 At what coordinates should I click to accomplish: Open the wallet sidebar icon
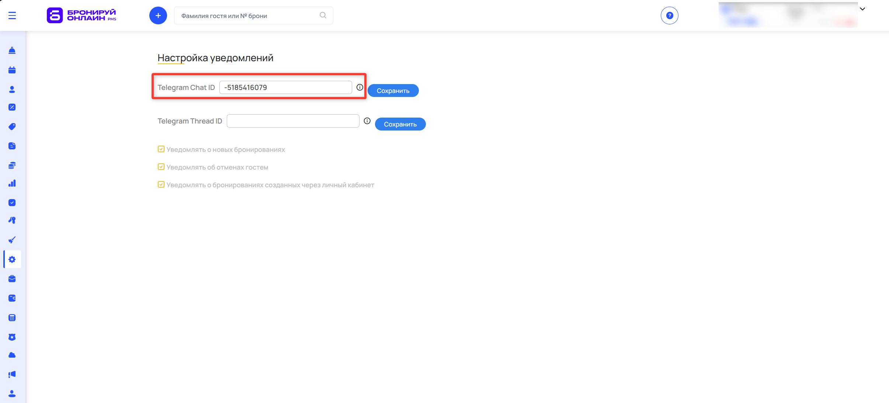pos(12,298)
